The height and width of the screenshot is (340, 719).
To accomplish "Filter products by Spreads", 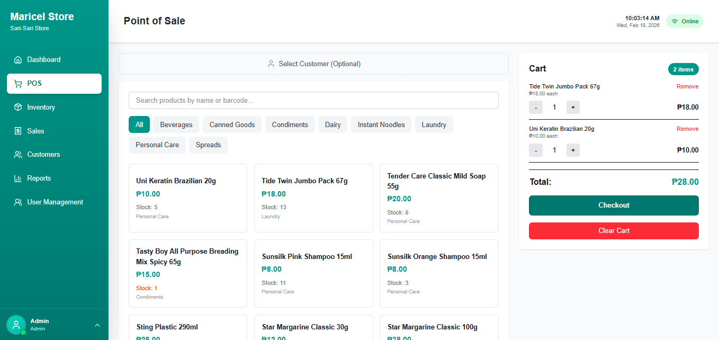I will pos(209,145).
